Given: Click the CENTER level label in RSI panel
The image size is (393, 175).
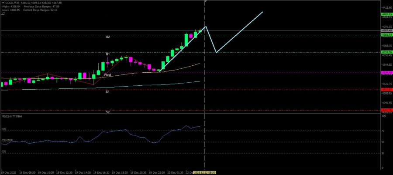Looking at the screenshot, I should (7, 140).
